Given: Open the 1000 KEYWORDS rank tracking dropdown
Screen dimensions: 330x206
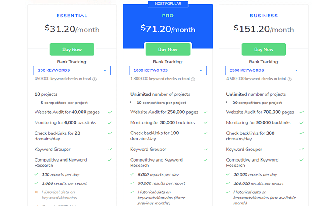Looking at the screenshot, I should click(168, 70).
